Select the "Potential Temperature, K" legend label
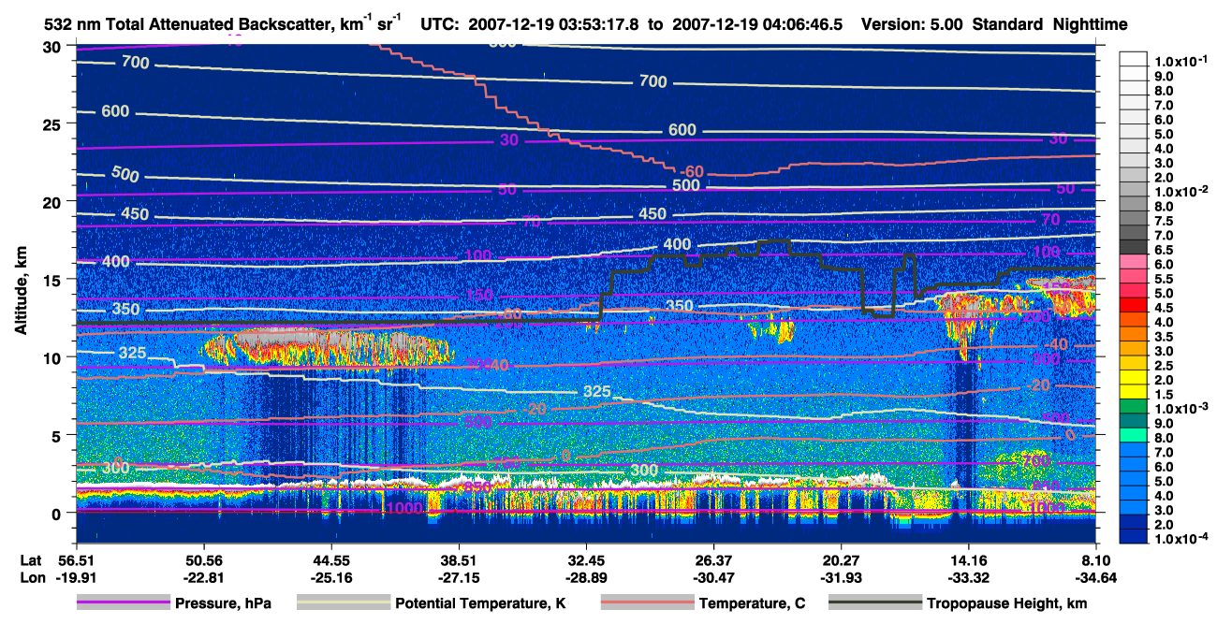This screenshot has height=624, width=1217. point(480,603)
